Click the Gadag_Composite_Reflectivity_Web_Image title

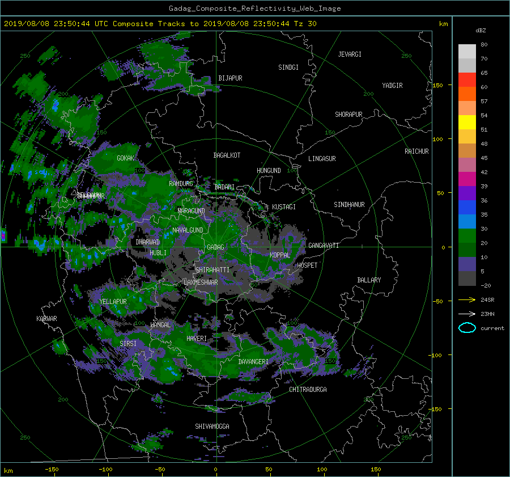click(x=254, y=9)
